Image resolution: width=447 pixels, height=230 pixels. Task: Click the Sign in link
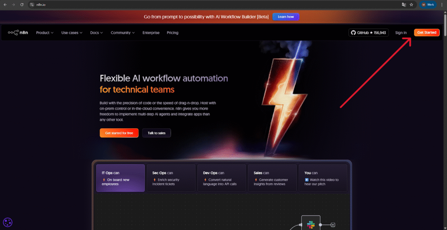(401, 33)
